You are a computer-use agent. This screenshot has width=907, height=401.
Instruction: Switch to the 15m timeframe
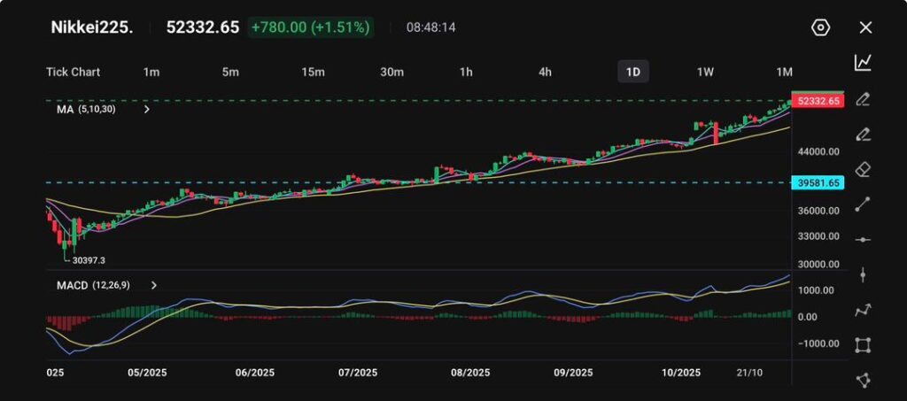pos(312,72)
